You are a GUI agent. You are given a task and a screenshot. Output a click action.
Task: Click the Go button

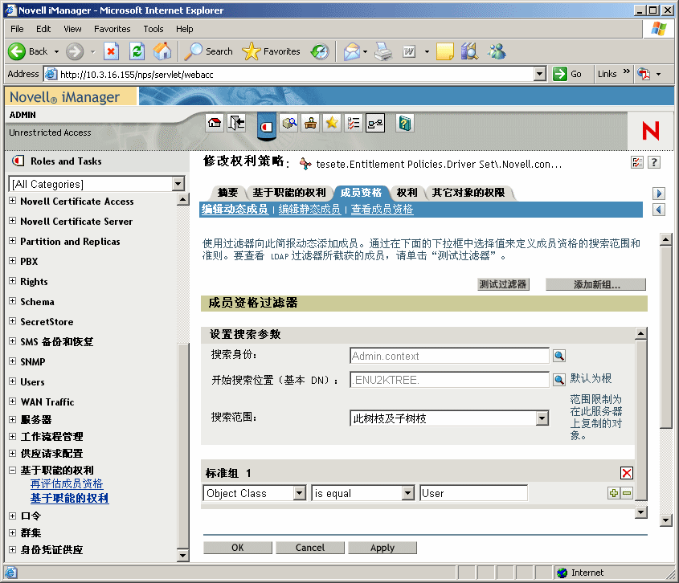[x=568, y=74]
